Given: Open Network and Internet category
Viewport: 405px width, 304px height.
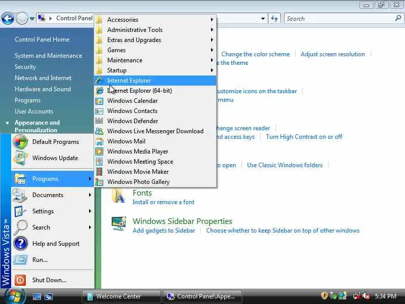Looking at the screenshot, I should point(43,78).
